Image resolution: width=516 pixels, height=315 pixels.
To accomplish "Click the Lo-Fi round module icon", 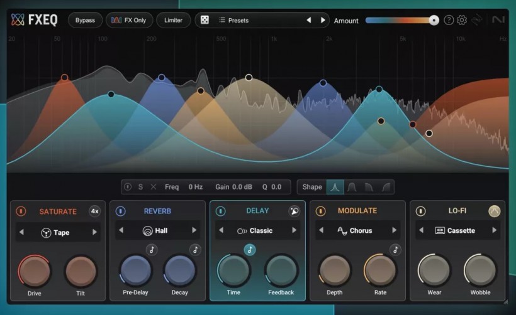I will click(494, 211).
